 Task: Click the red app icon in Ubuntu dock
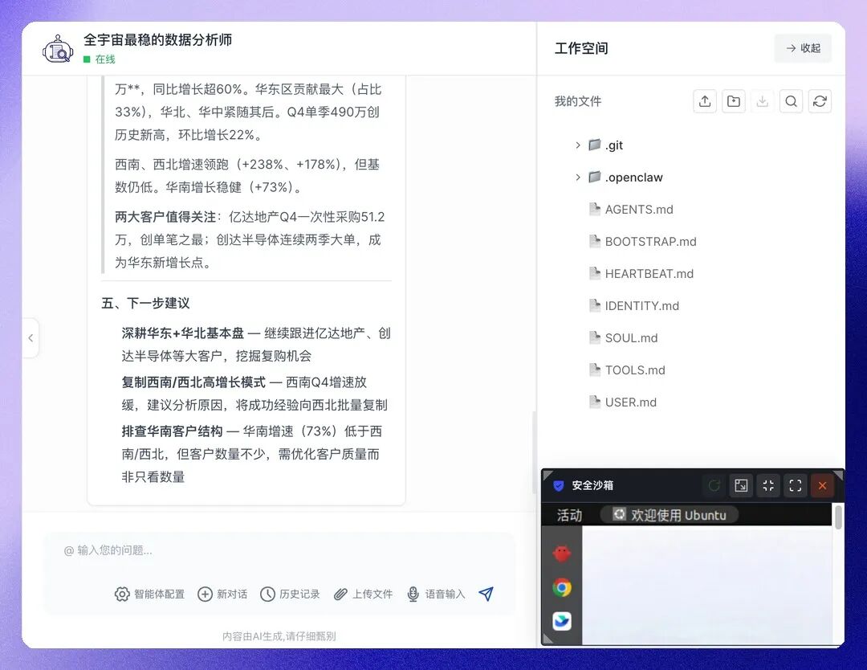562,554
